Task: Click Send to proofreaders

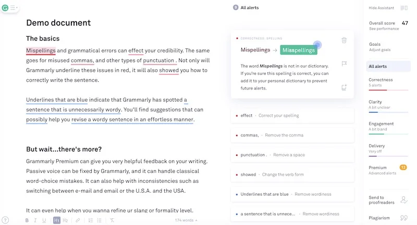Action: tap(382, 200)
